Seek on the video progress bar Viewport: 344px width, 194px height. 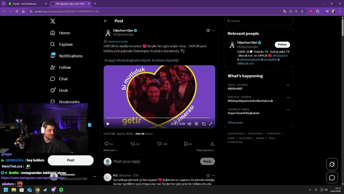pos(159,118)
